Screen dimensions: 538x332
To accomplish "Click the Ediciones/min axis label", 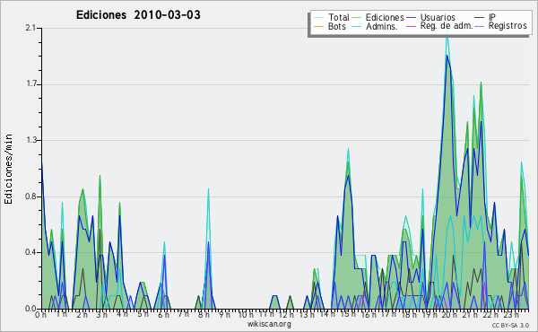I will pos(8,169).
